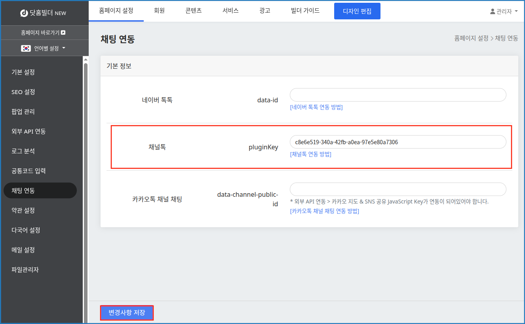Select the 서비스 top menu
This screenshot has height=324, width=525.
click(x=230, y=11)
